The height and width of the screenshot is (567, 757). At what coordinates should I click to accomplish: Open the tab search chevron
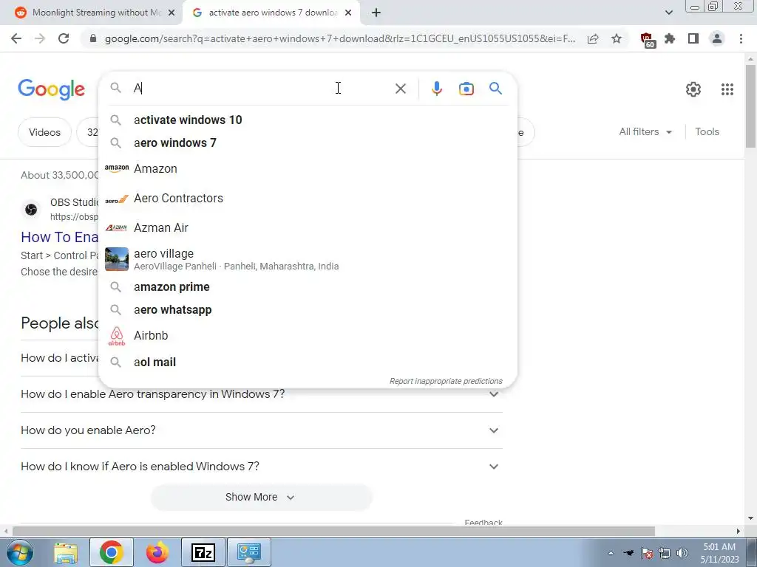[x=668, y=13]
